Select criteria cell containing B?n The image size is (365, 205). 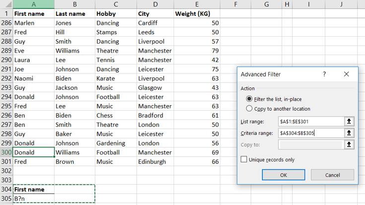point(33,199)
